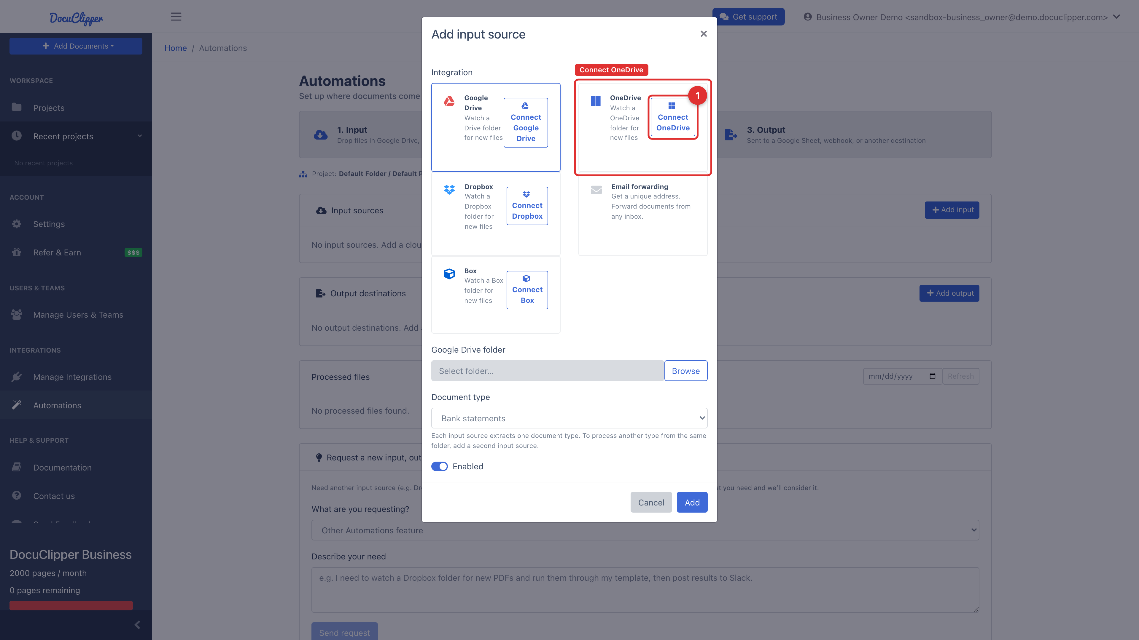Click Connect Google Drive button
Image resolution: width=1139 pixels, height=640 pixels.
tap(526, 122)
